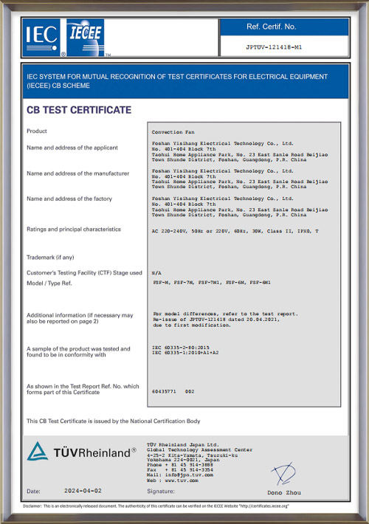Click the TÜV Rheinland triangle logo

[x=38, y=452]
